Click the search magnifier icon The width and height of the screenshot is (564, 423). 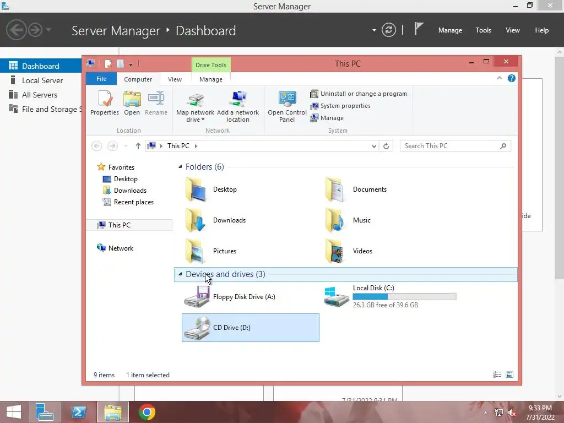point(503,146)
